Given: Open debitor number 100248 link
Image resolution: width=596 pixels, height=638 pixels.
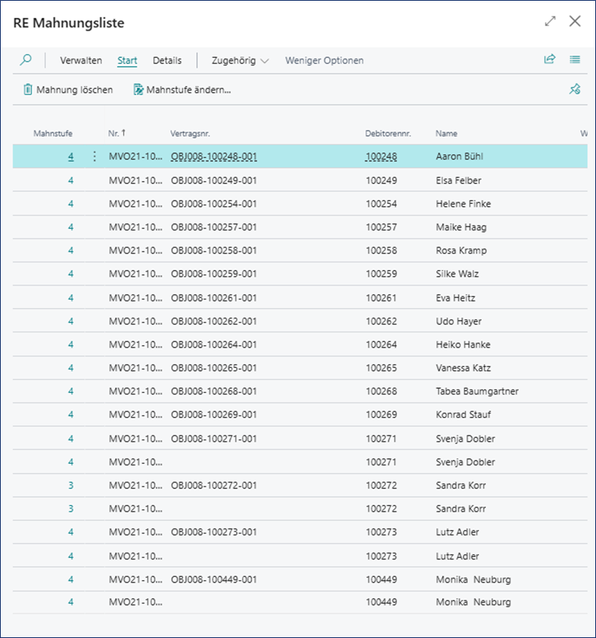Looking at the screenshot, I should click(x=381, y=156).
